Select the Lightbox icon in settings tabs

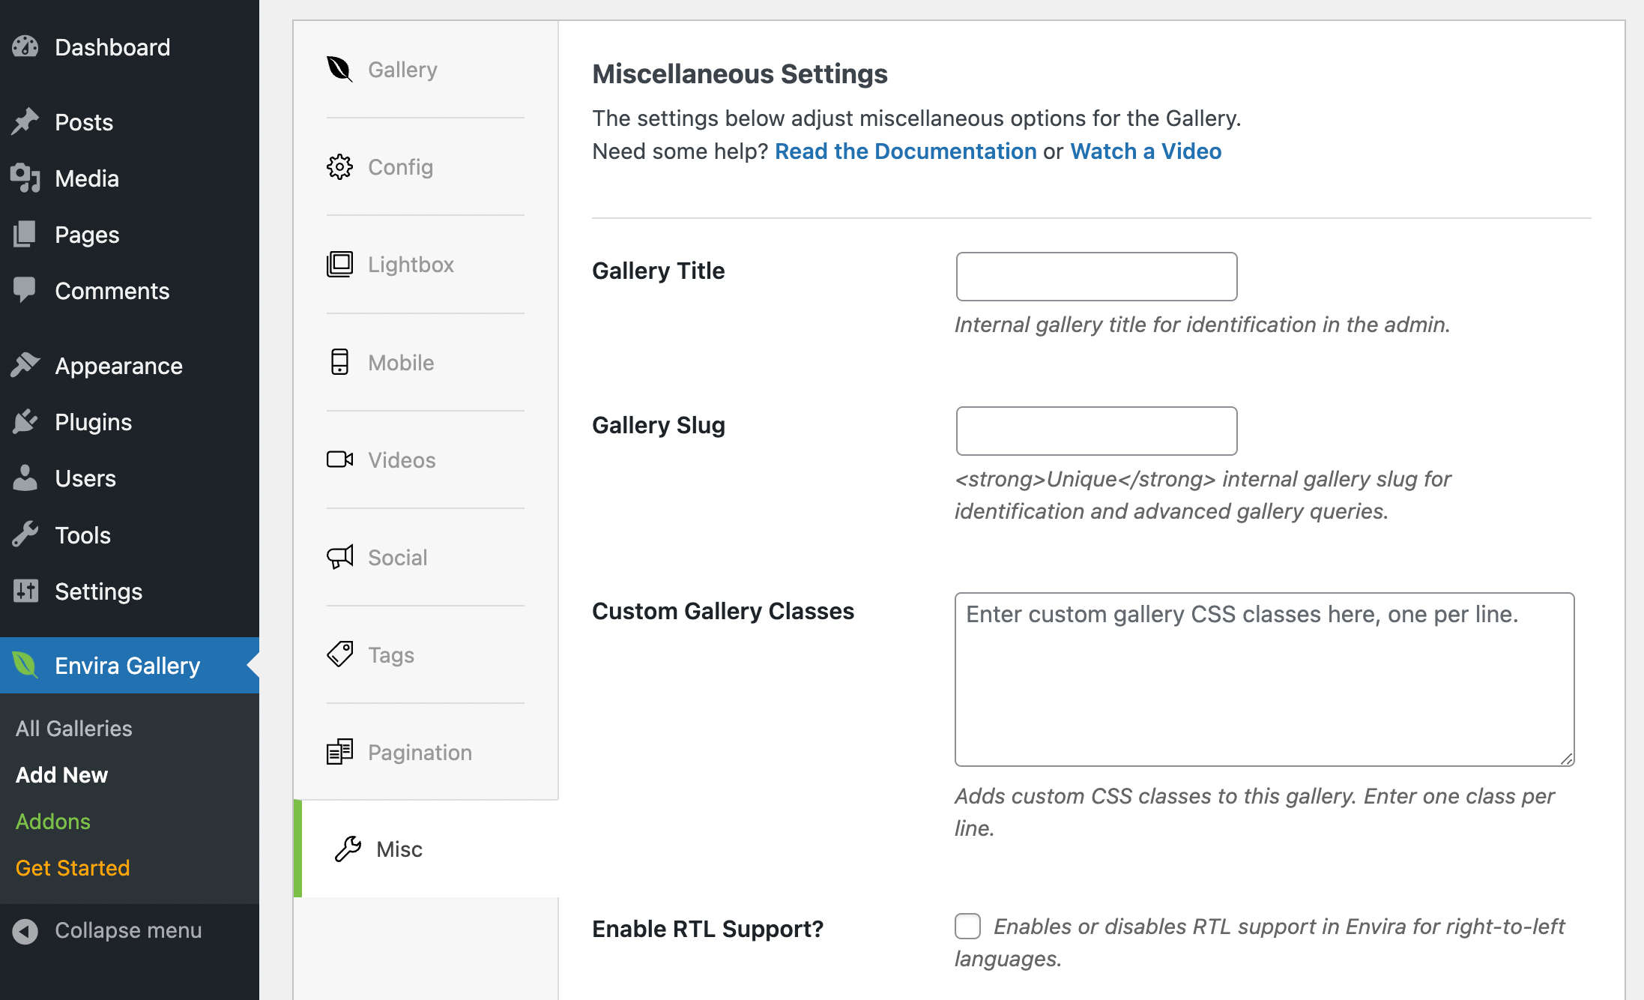click(x=339, y=264)
